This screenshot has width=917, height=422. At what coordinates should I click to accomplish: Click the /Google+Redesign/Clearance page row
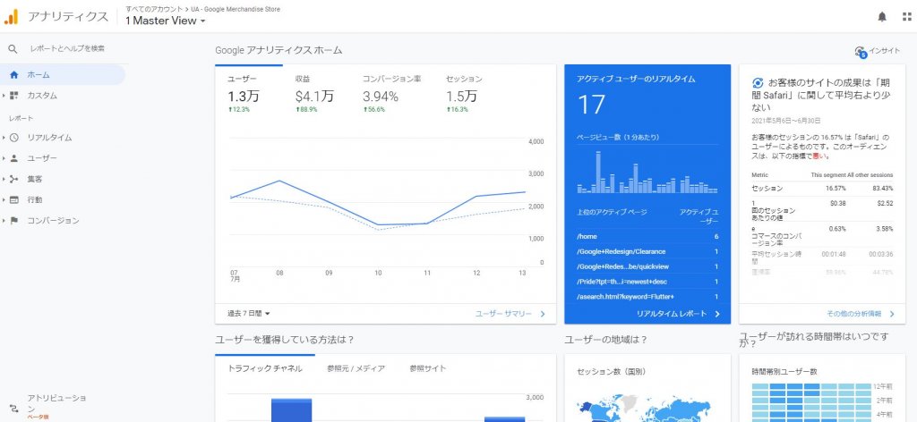(x=647, y=251)
